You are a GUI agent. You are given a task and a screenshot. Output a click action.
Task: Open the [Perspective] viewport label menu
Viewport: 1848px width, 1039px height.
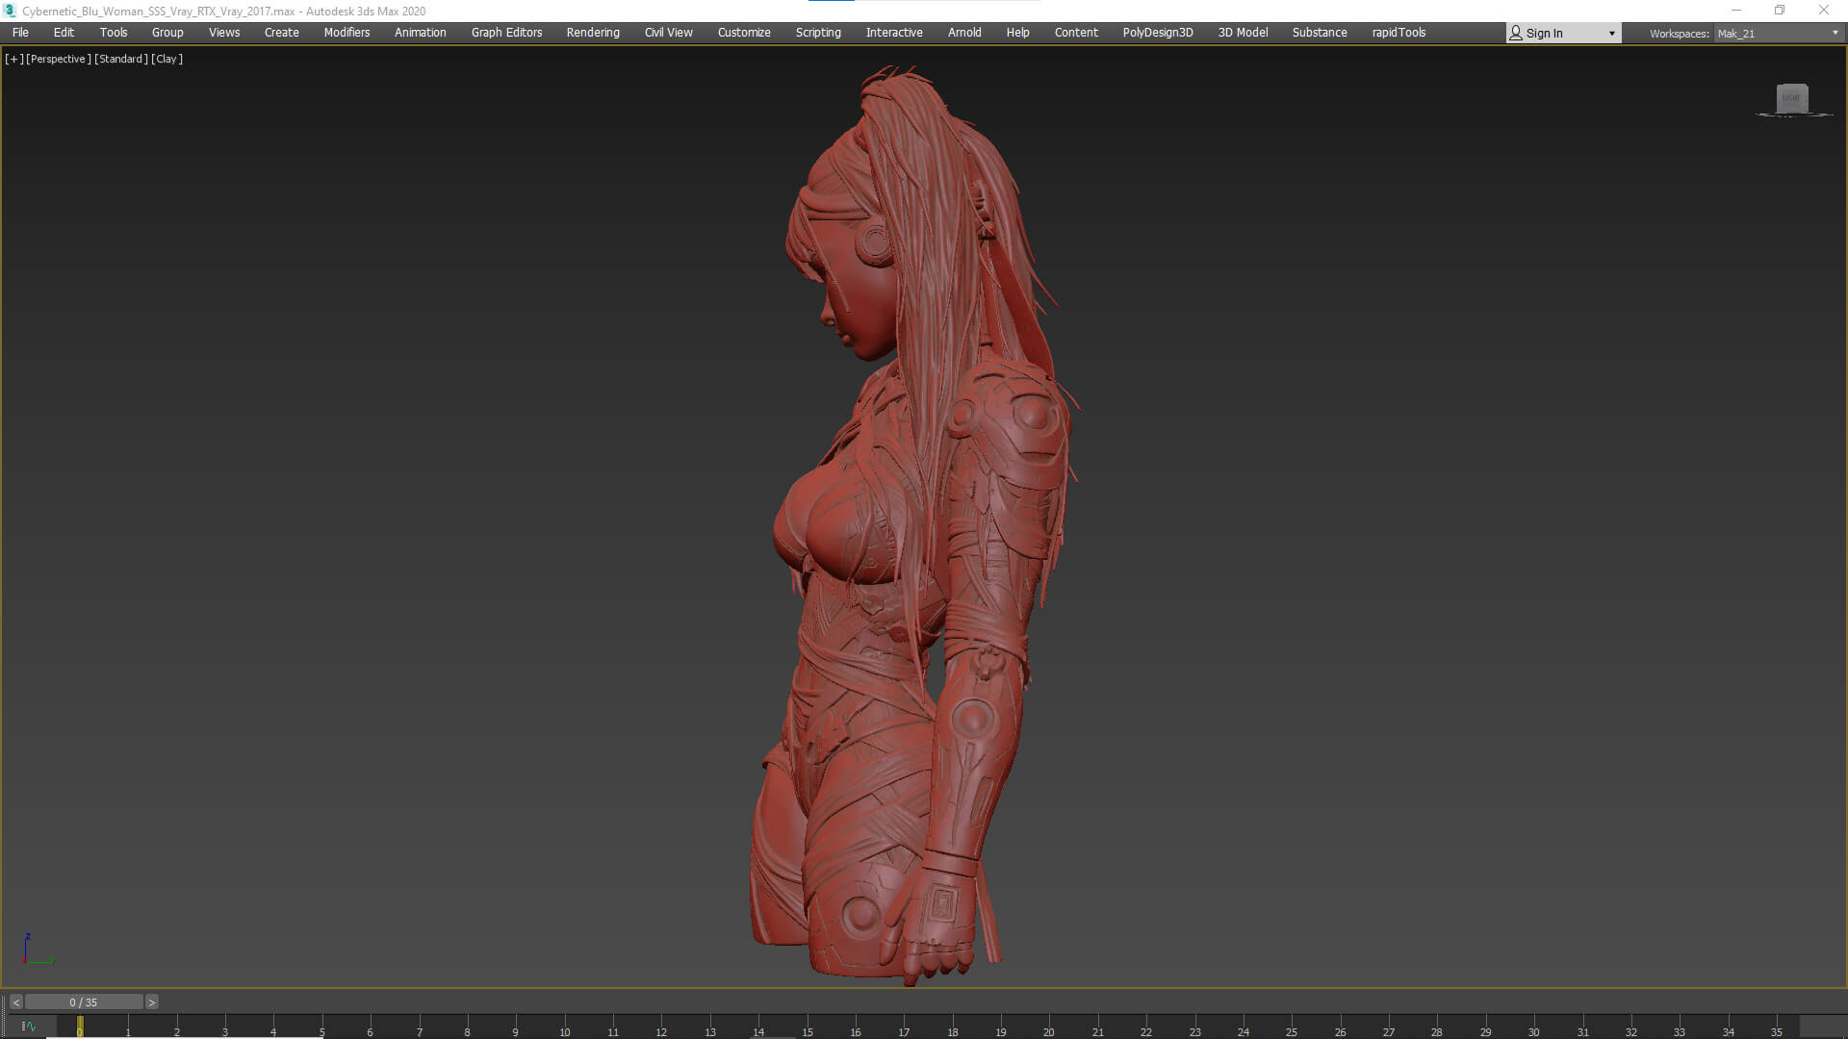[59, 59]
